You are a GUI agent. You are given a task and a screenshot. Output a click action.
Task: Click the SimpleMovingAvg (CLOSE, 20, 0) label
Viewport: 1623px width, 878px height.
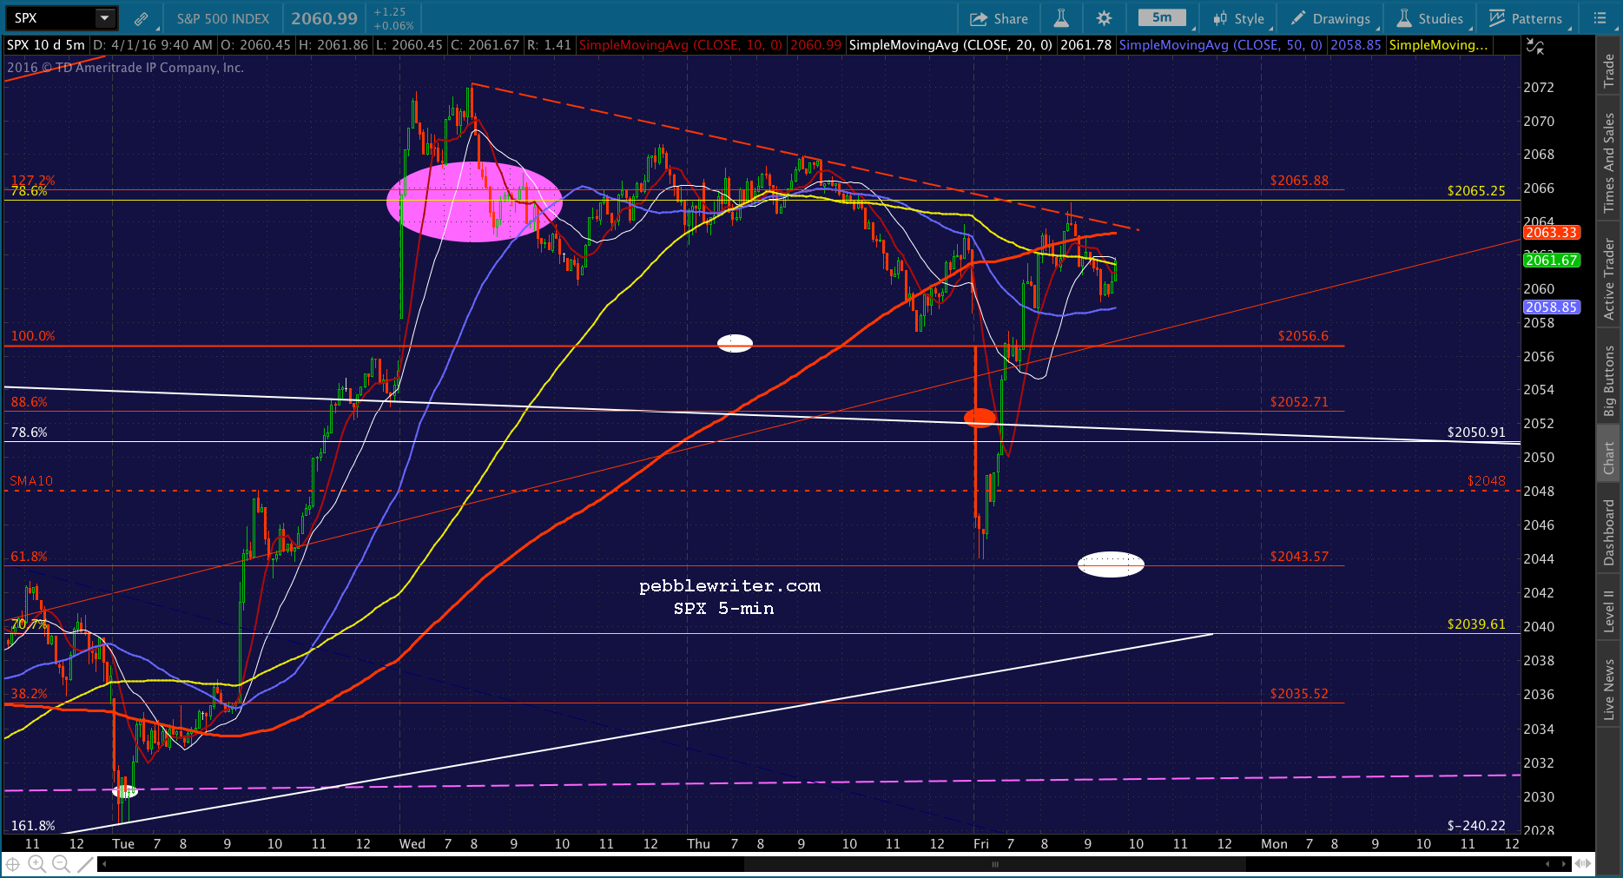(951, 45)
